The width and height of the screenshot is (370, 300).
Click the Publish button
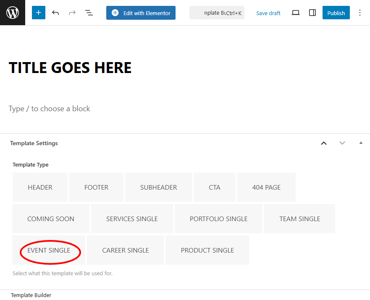[336, 13]
